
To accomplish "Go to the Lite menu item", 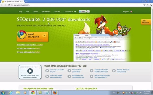I will (28, 12).
